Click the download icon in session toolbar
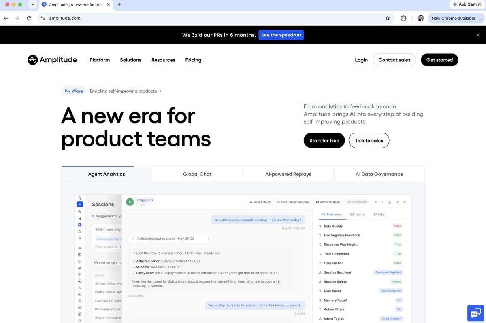The width and height of the screenshot is (486, 323). tap(389, 202)
